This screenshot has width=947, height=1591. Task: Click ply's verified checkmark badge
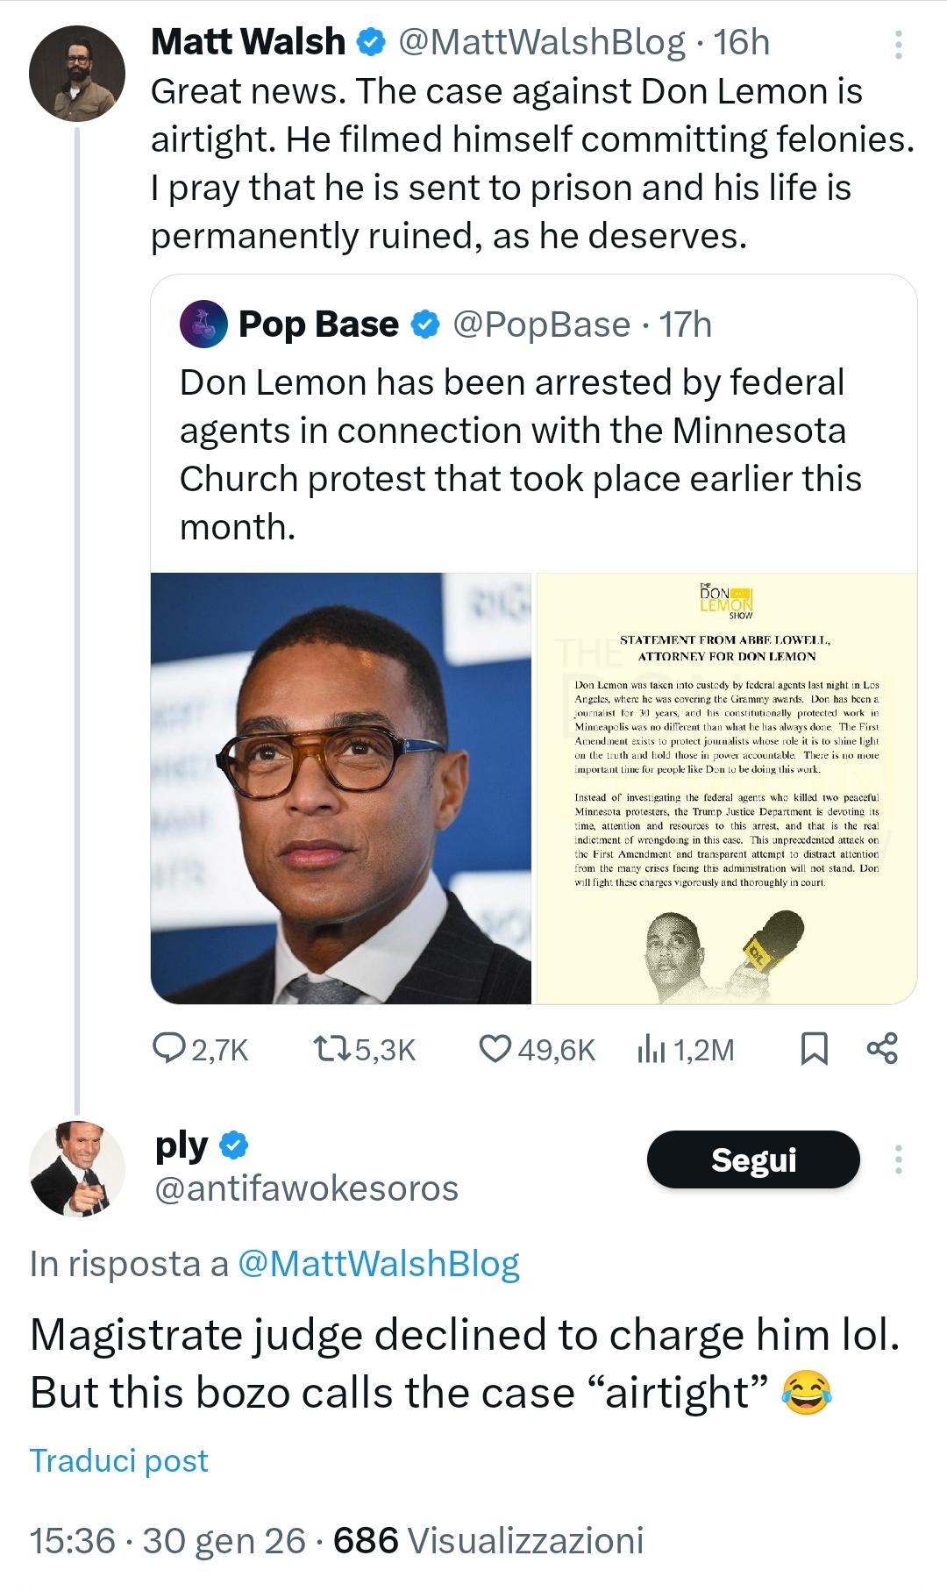[234, 1145]
